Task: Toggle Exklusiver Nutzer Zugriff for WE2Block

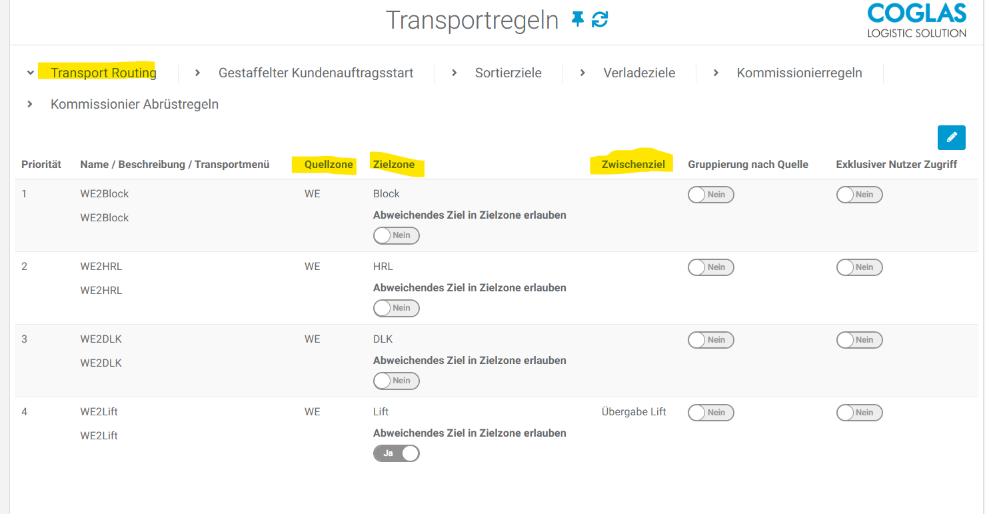Action: (859, 195)
